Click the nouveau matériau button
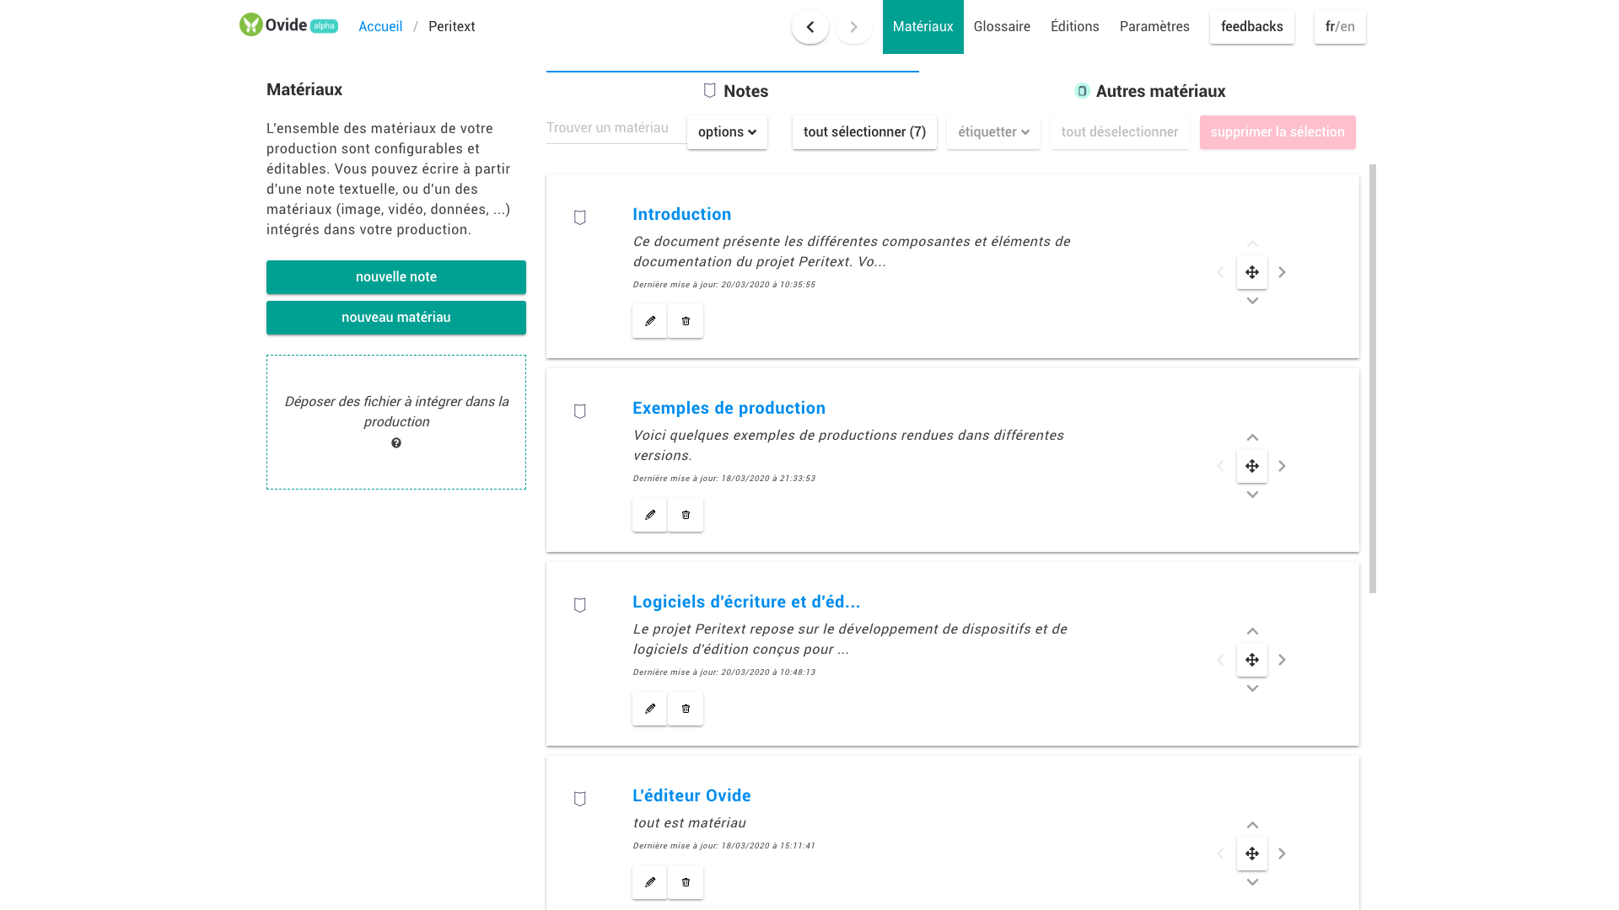 (396, 318)
